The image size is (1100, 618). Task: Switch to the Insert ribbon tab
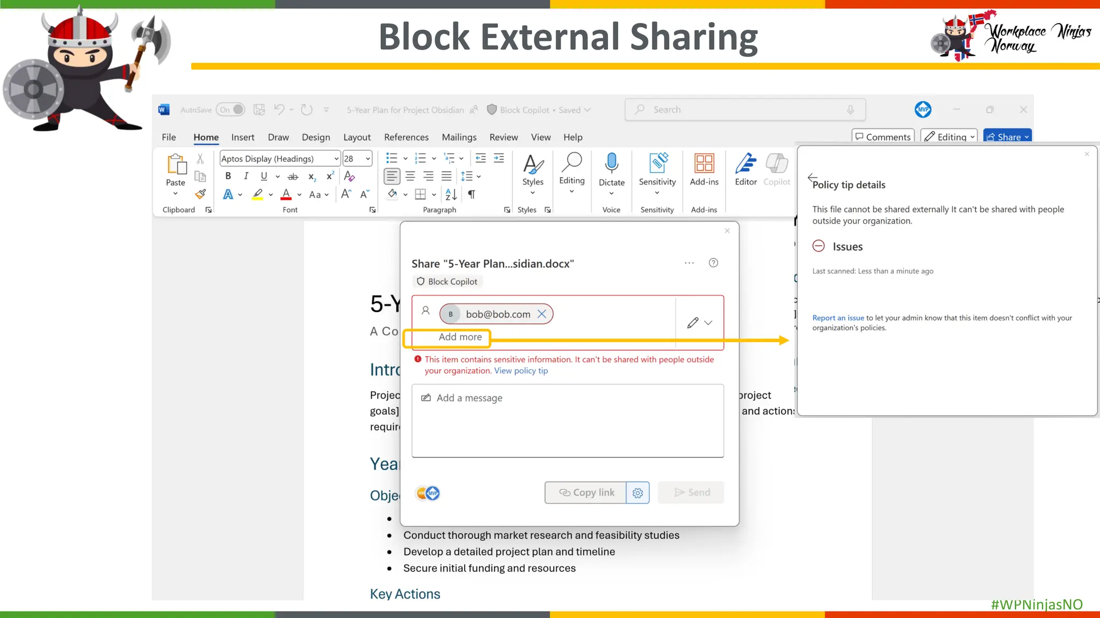pos(243,137)
